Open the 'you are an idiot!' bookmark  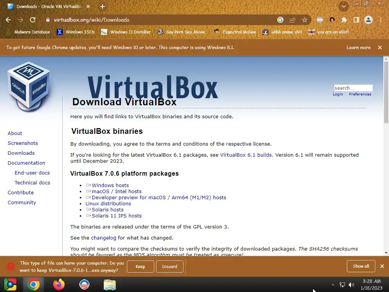(328, 32)
